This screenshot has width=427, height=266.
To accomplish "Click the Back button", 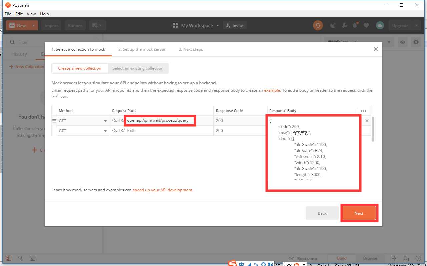I will coord(322,213).
